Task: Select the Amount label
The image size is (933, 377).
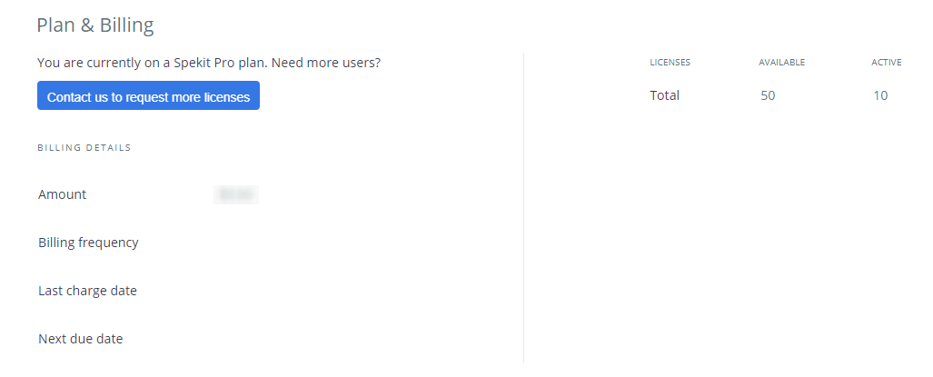Action: [63, 194]
